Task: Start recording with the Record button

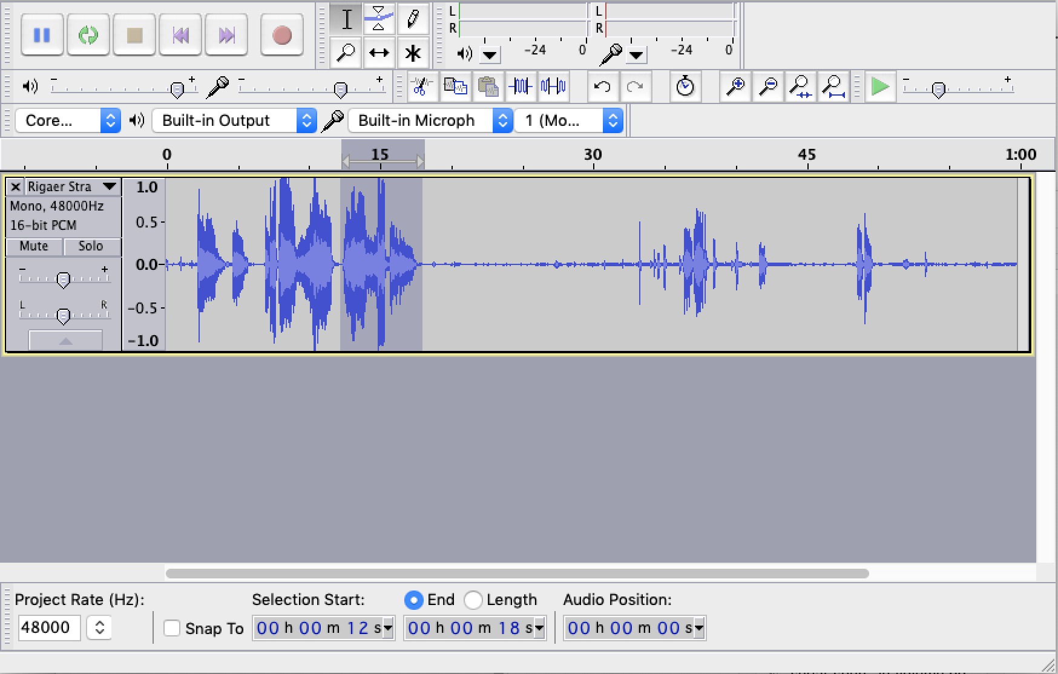Action: pos(282,35)
